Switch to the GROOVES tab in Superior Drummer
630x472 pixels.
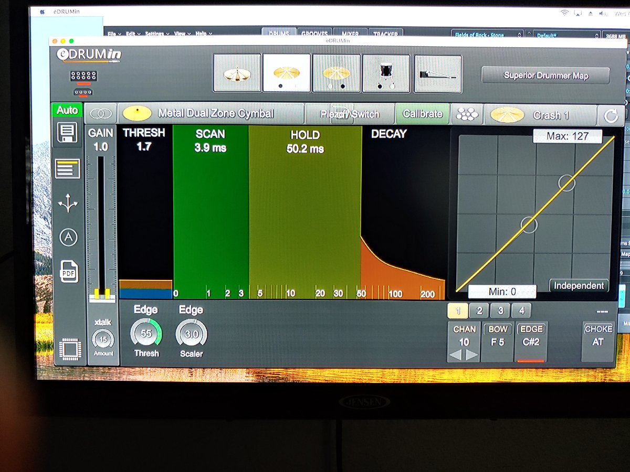point(314,34)
